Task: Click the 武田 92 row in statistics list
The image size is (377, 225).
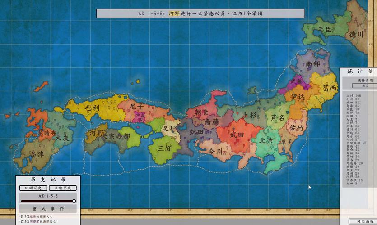Action: point(353,102)
